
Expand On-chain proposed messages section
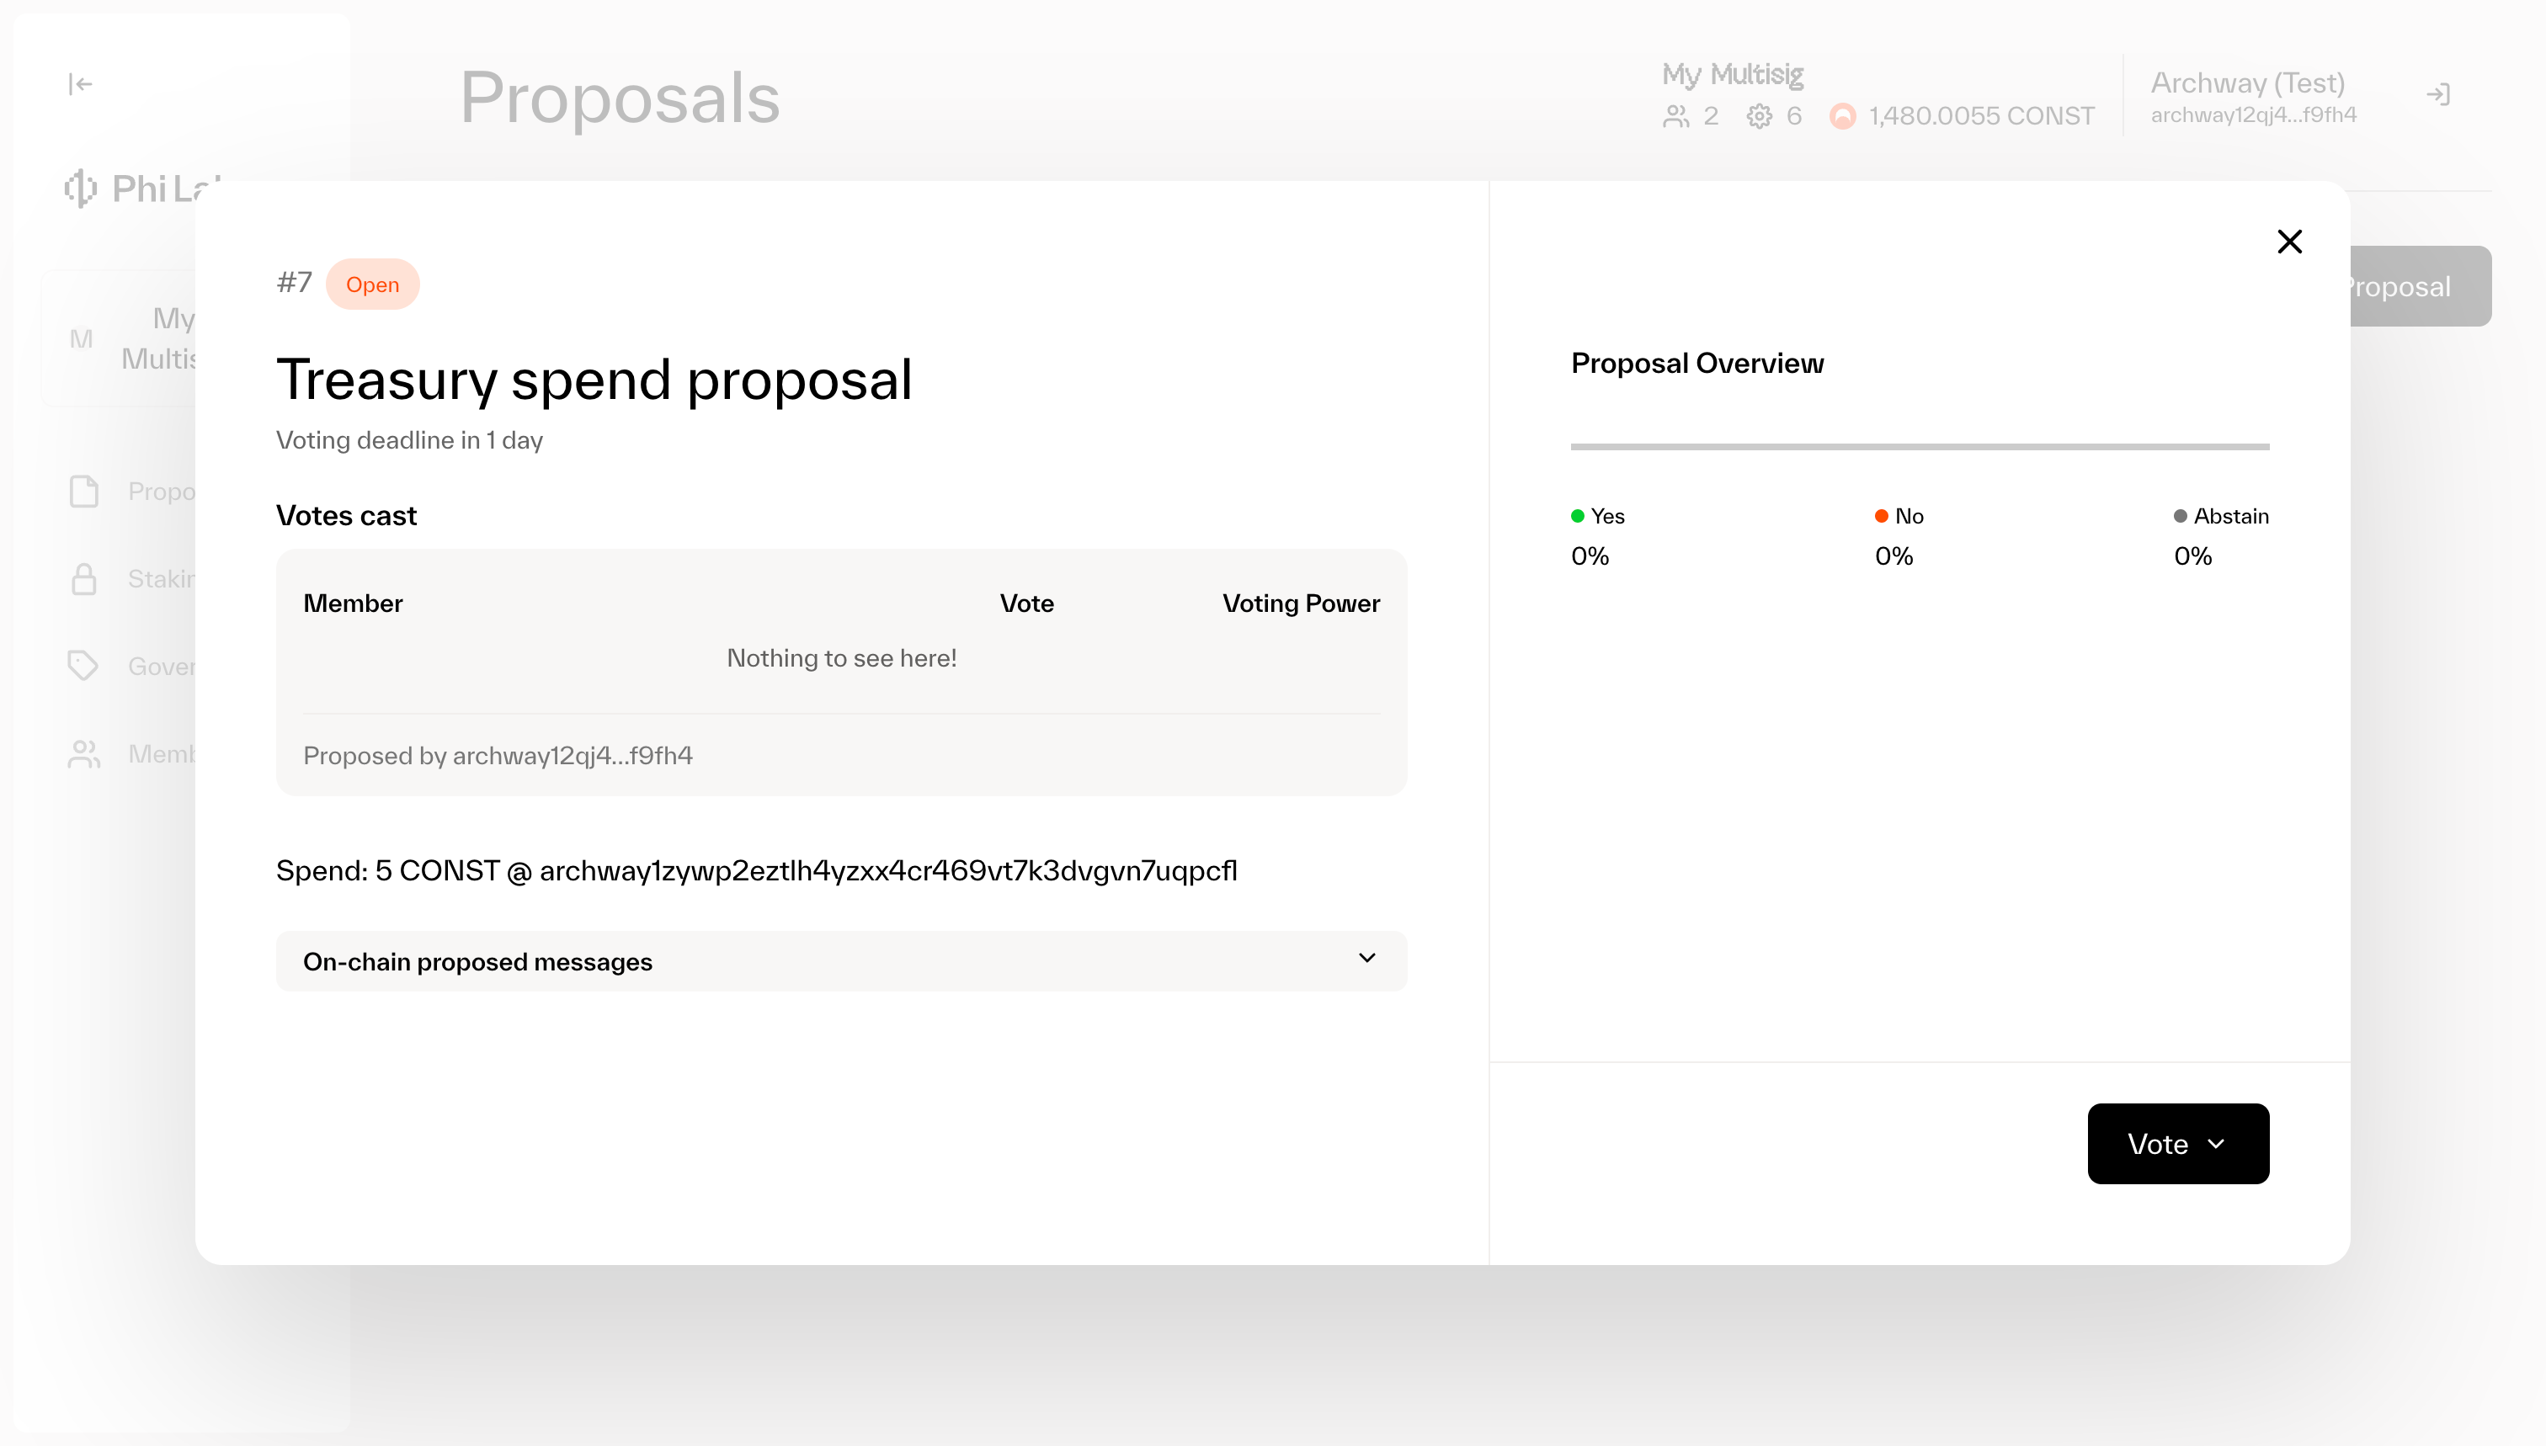[477, 961]
